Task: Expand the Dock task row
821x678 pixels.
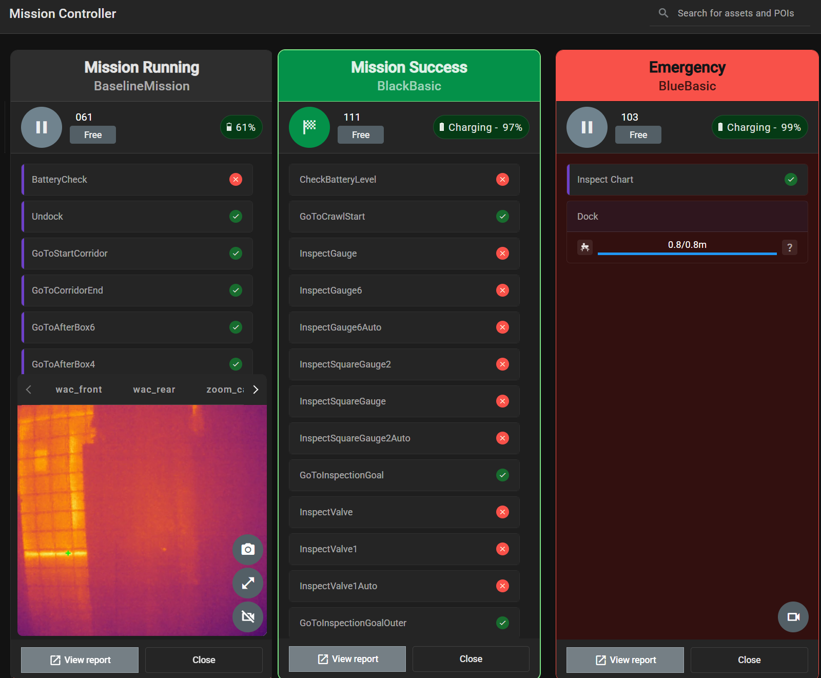Action: (x=687, y=217)
